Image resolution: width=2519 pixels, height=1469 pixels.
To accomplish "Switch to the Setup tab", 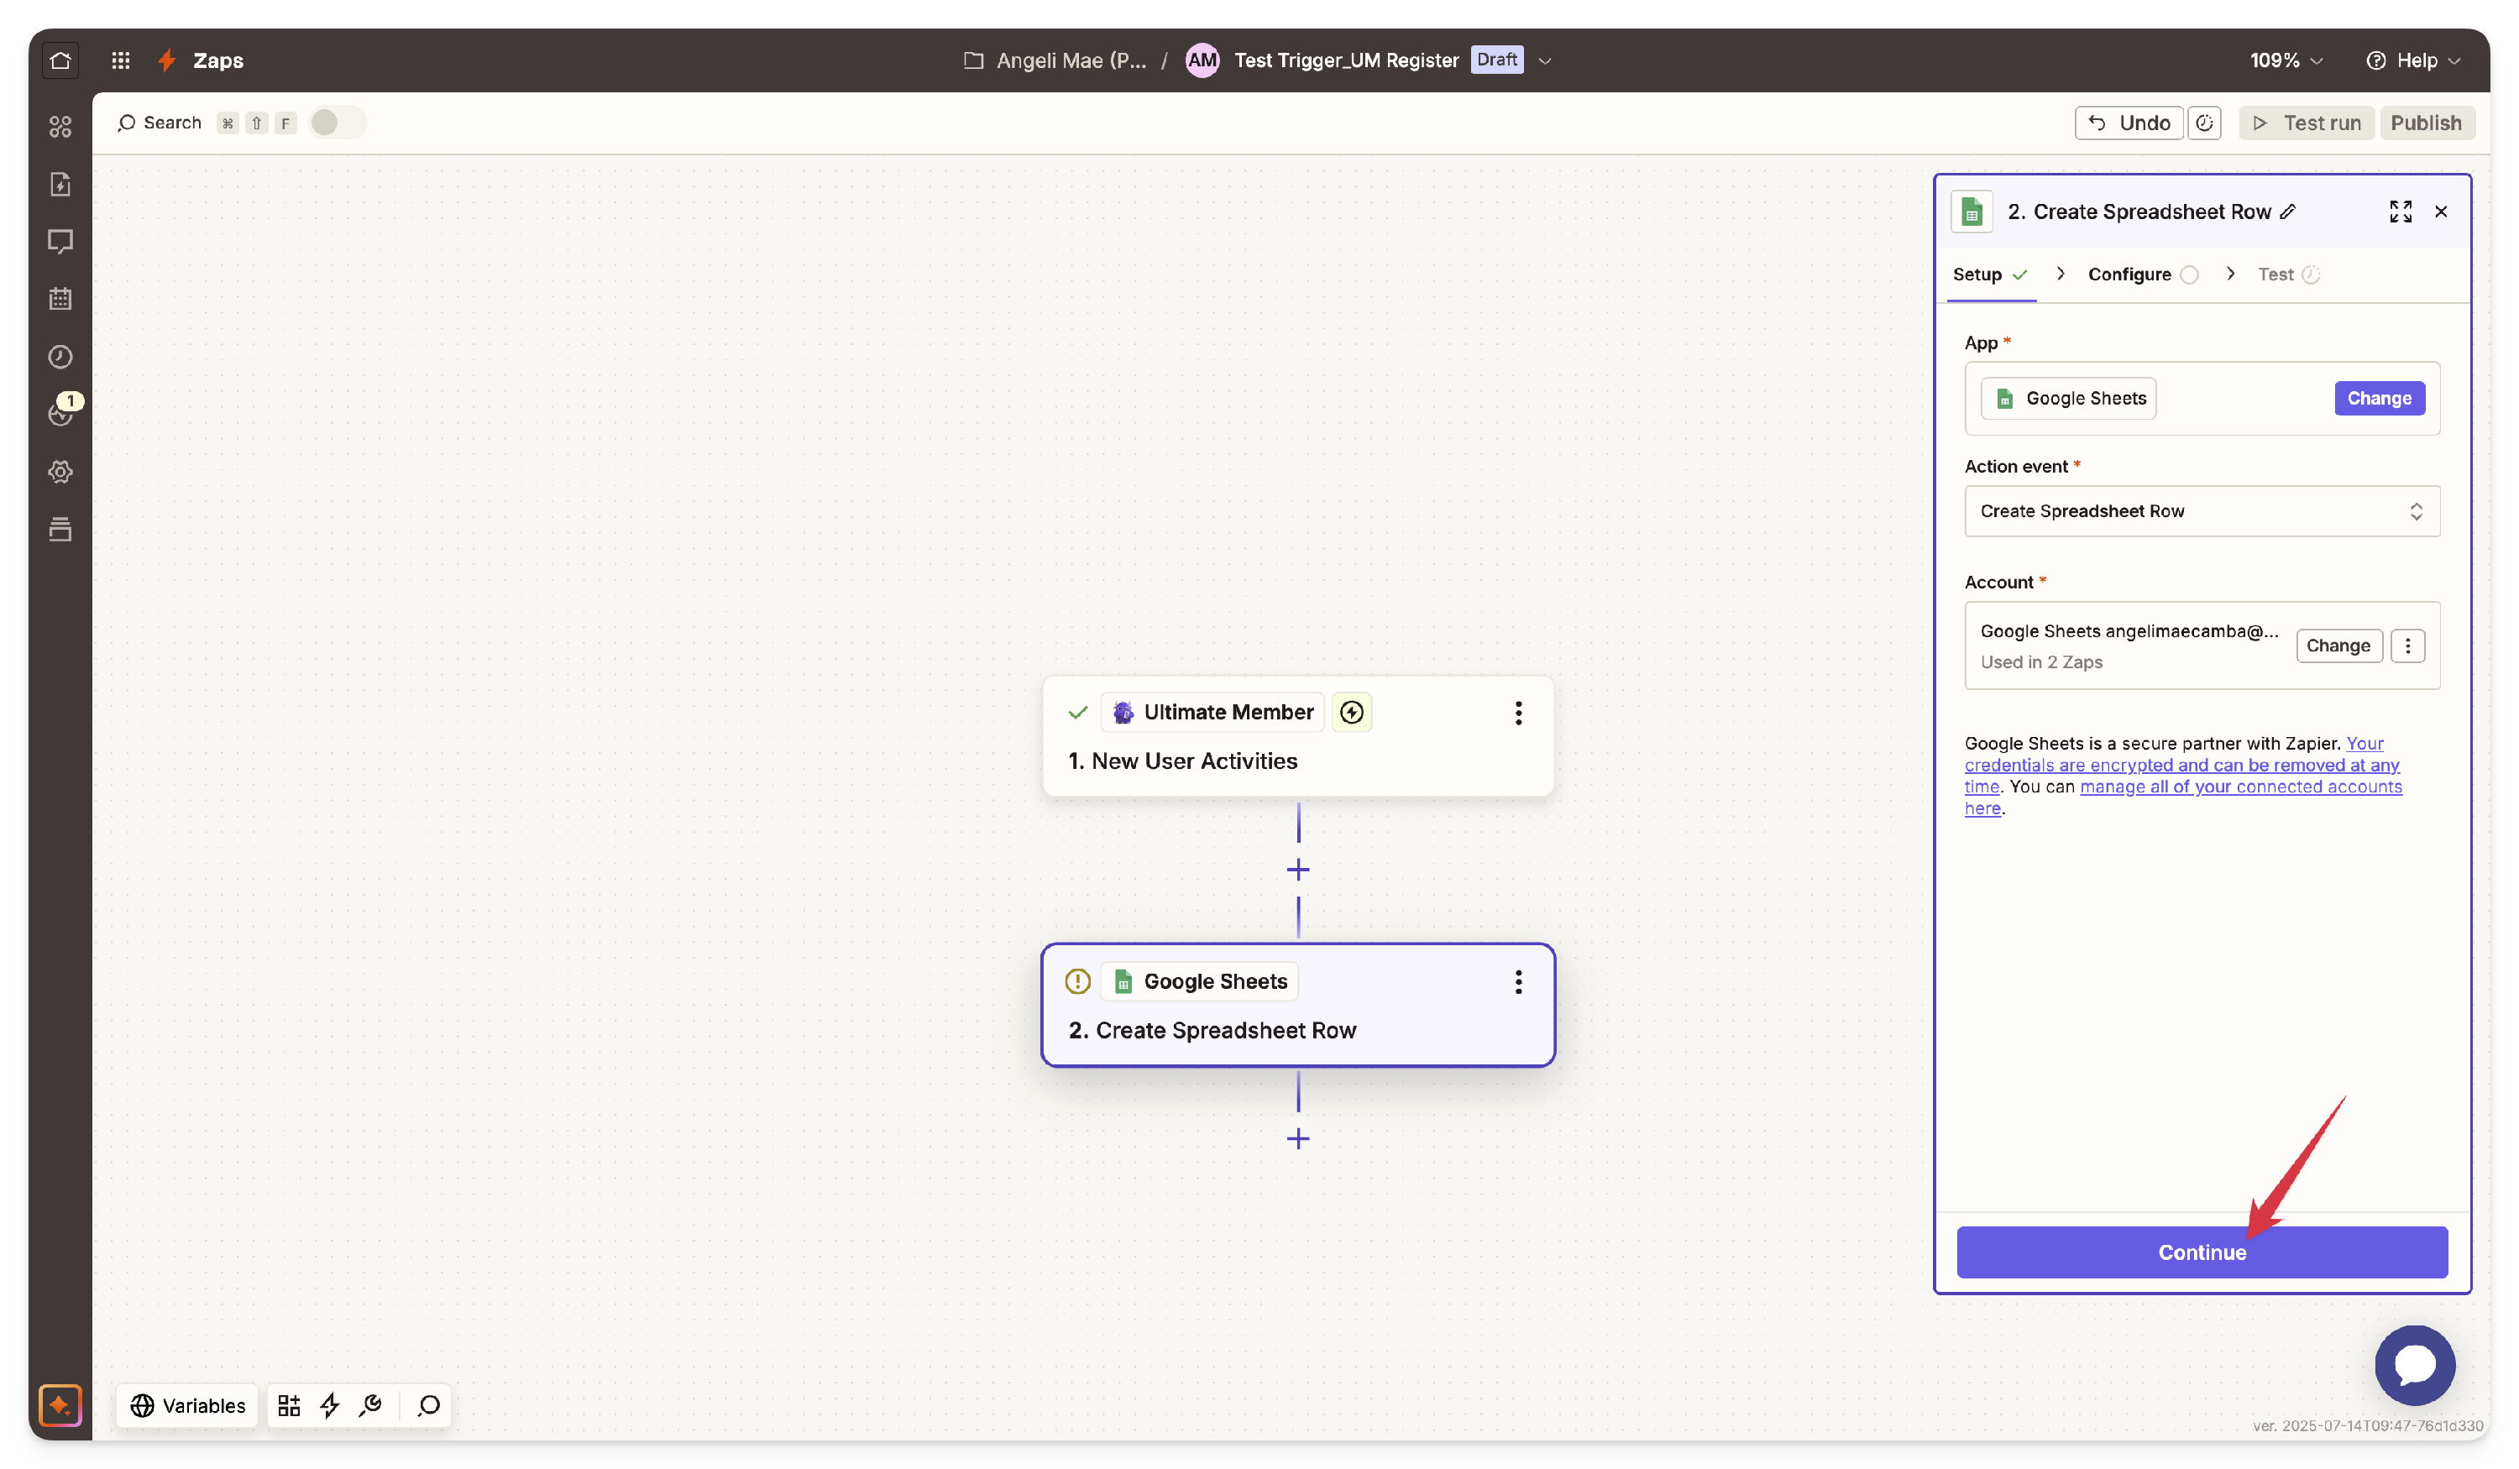I will tap(1989, 274).
